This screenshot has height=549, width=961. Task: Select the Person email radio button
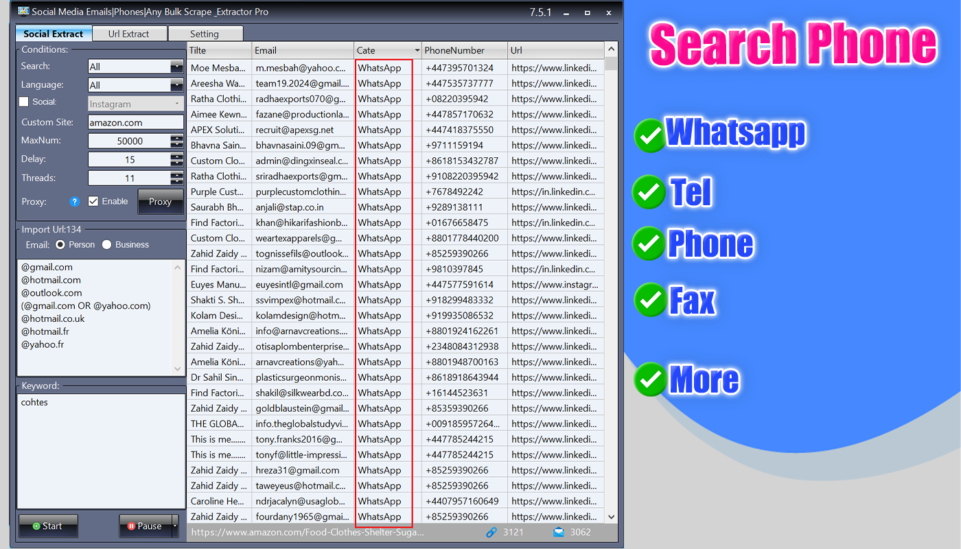tap(61, 244)
